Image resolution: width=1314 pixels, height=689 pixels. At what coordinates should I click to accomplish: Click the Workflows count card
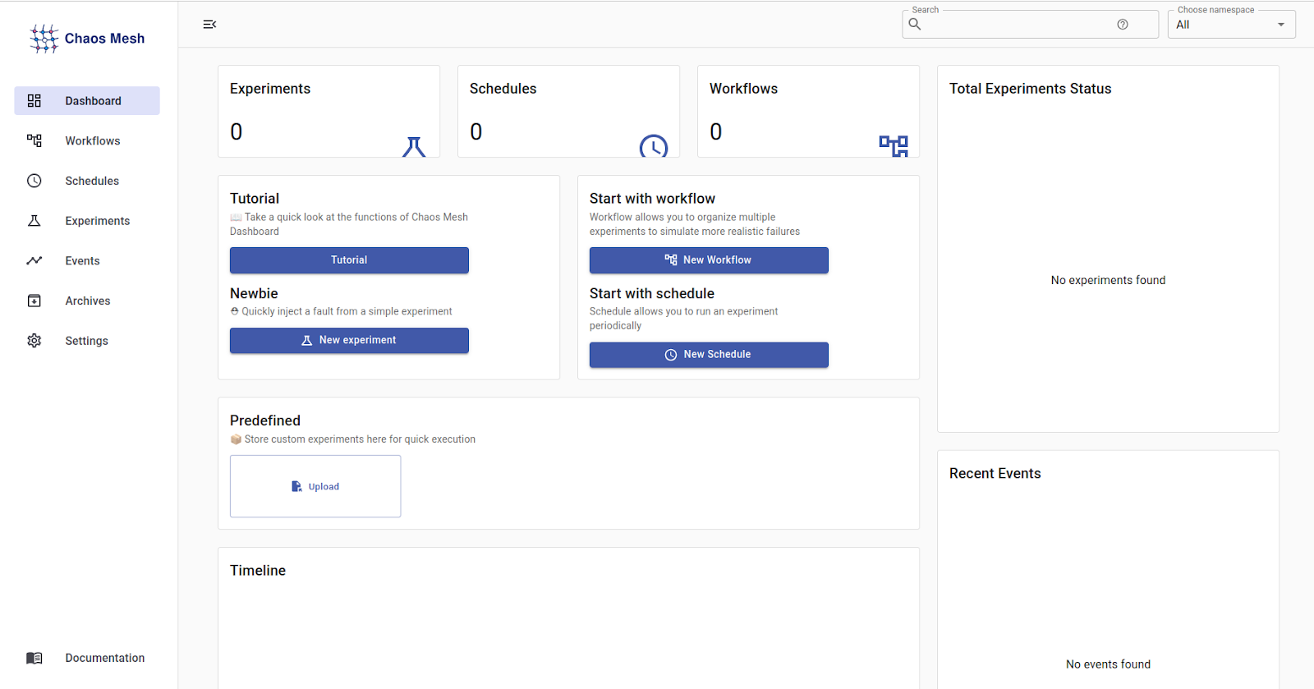click(x=808, y=111)
